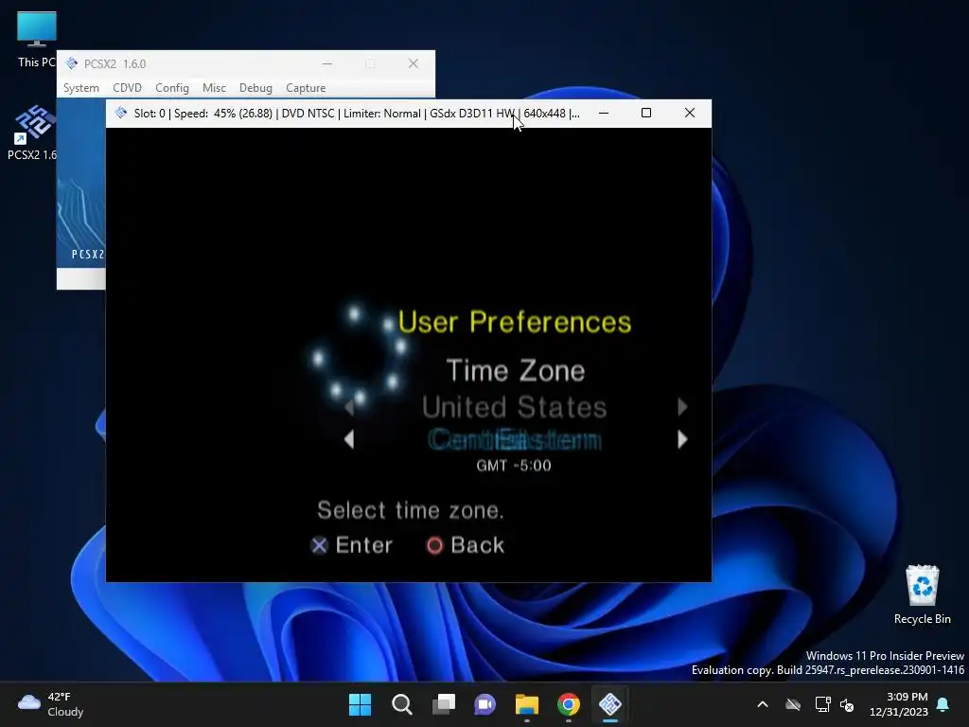Maximize the game display window
Viewport: 969px width, 727px height.
(x=646, y=114)
